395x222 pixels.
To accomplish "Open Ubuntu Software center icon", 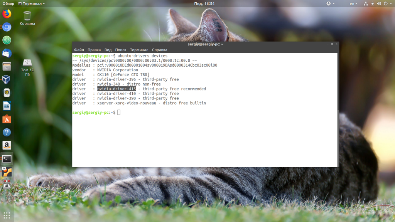I will click(x=7, y=119).
